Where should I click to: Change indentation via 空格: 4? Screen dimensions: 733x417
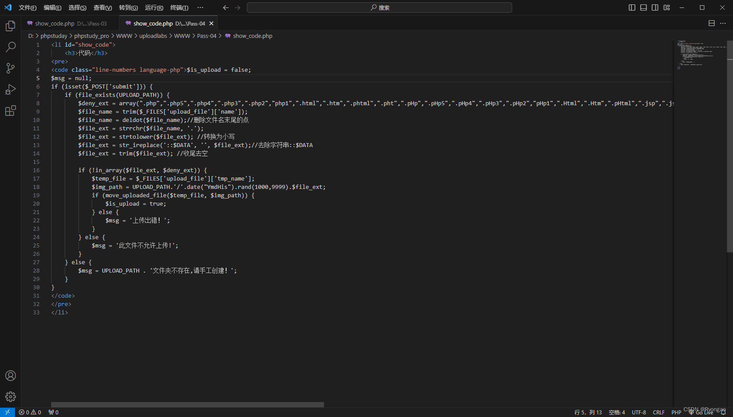(617, 412)
